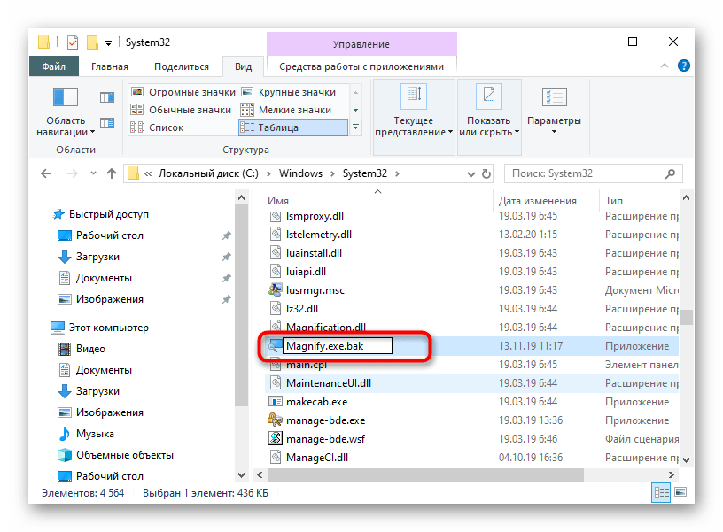
Task: Click the search magnifier icon
Action: [x=670, y=173]
